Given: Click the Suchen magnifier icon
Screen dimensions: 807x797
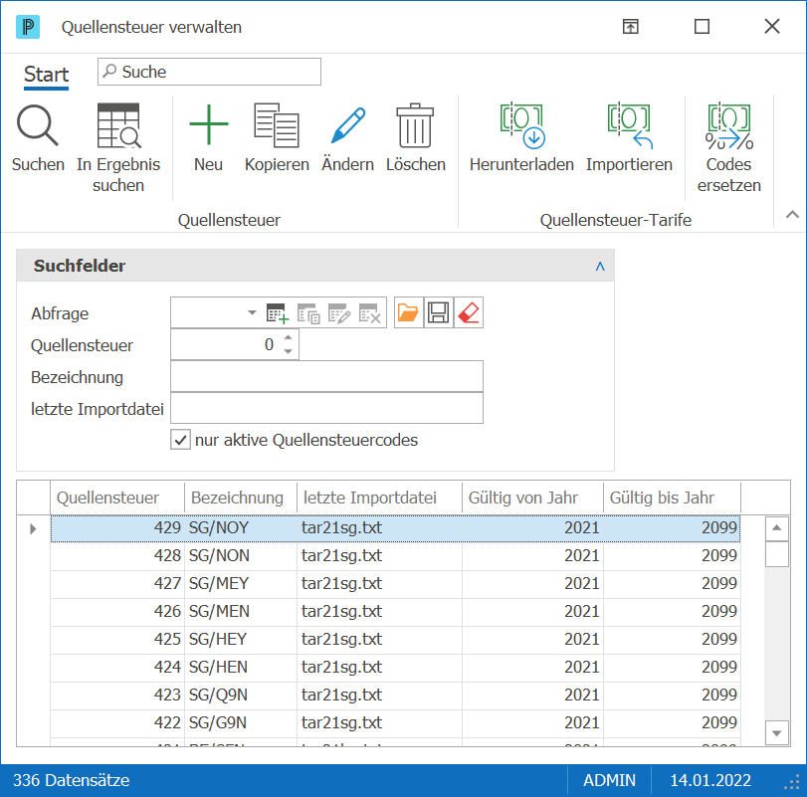Looking at the screenshot, I should (x=38, y=125).
